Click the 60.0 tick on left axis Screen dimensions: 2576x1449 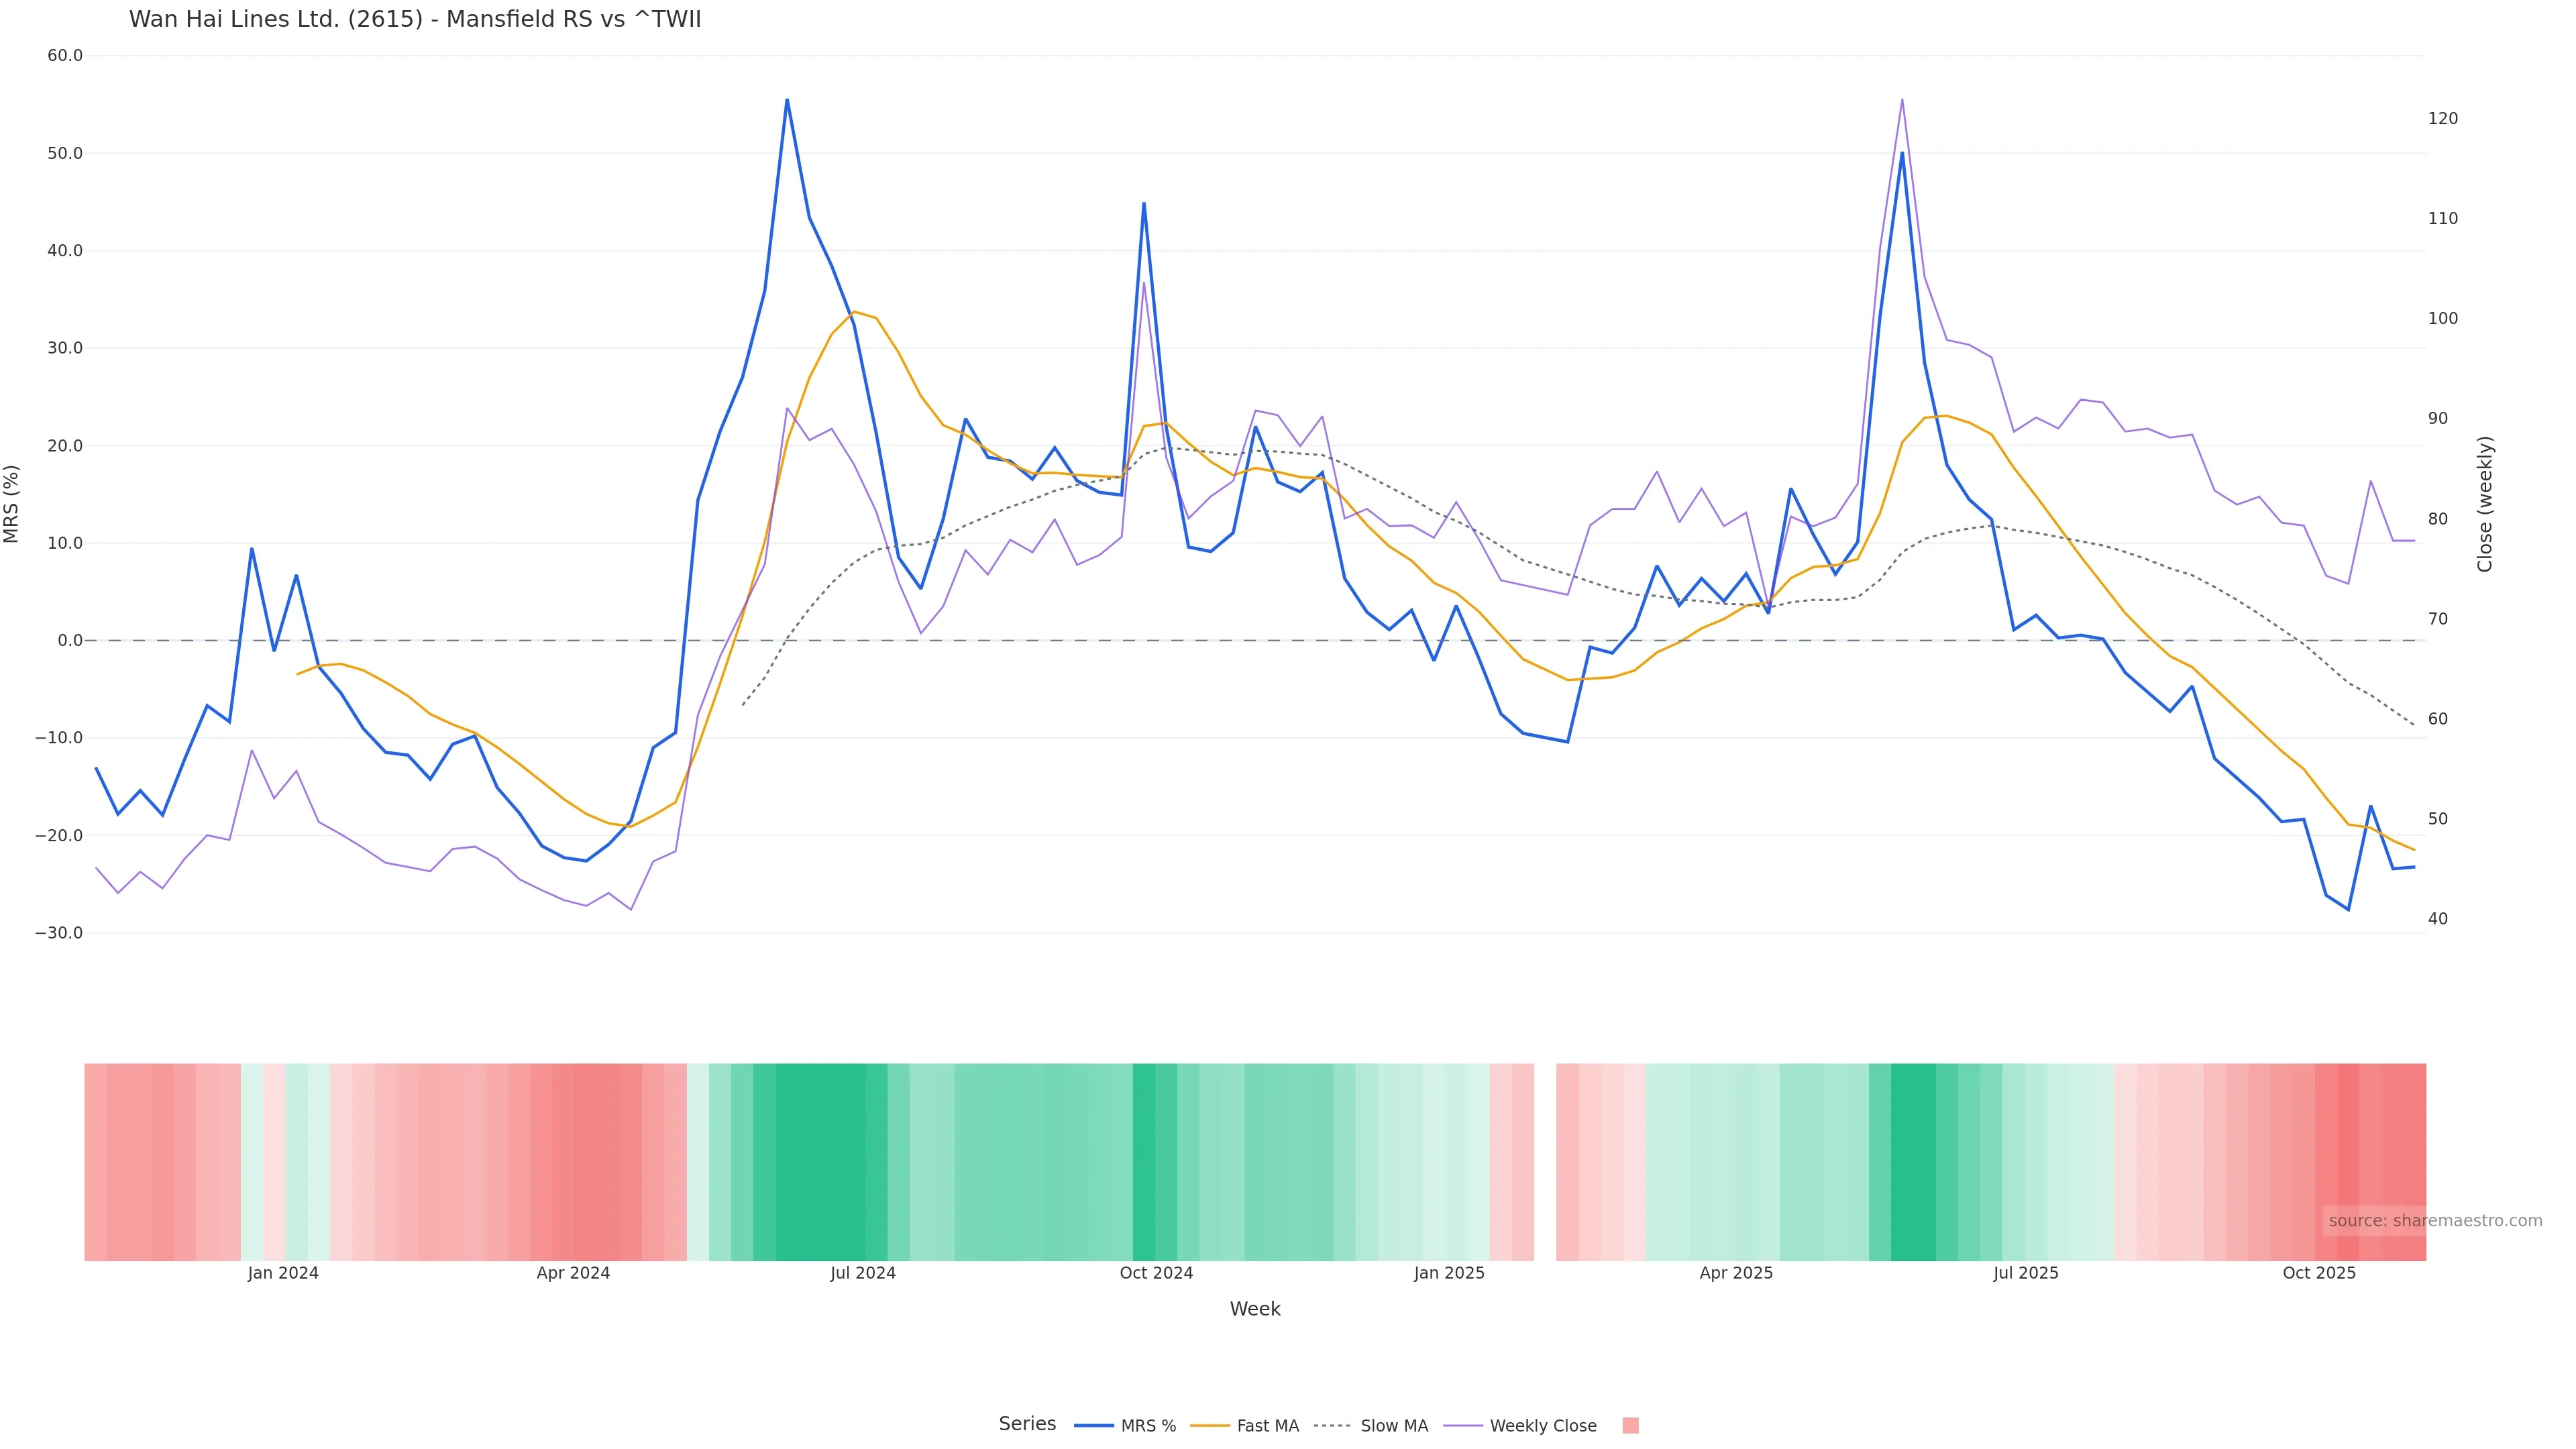[x=65, y=56]
